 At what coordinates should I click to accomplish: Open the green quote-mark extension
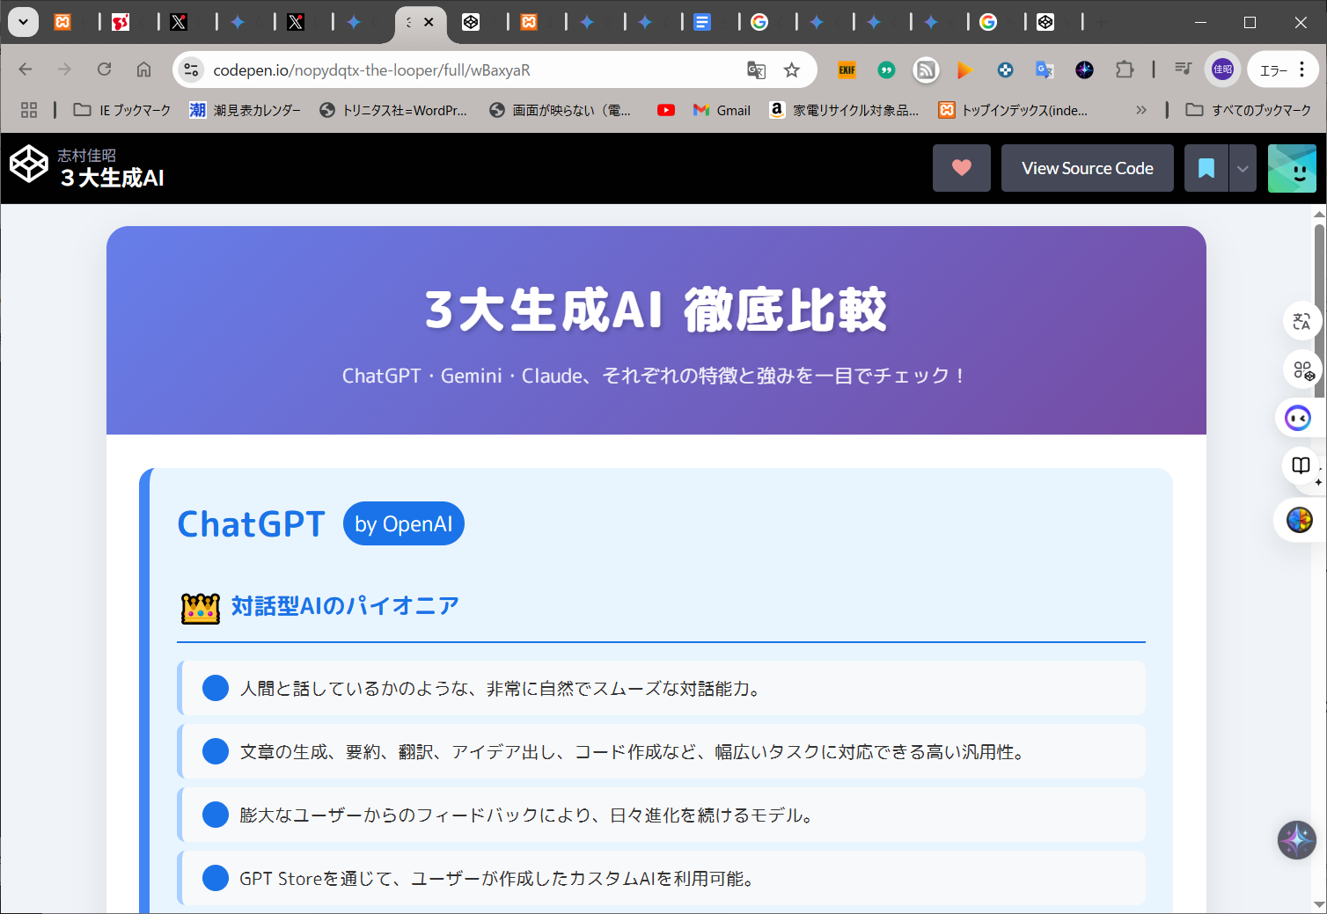click(x=886, y=69)
